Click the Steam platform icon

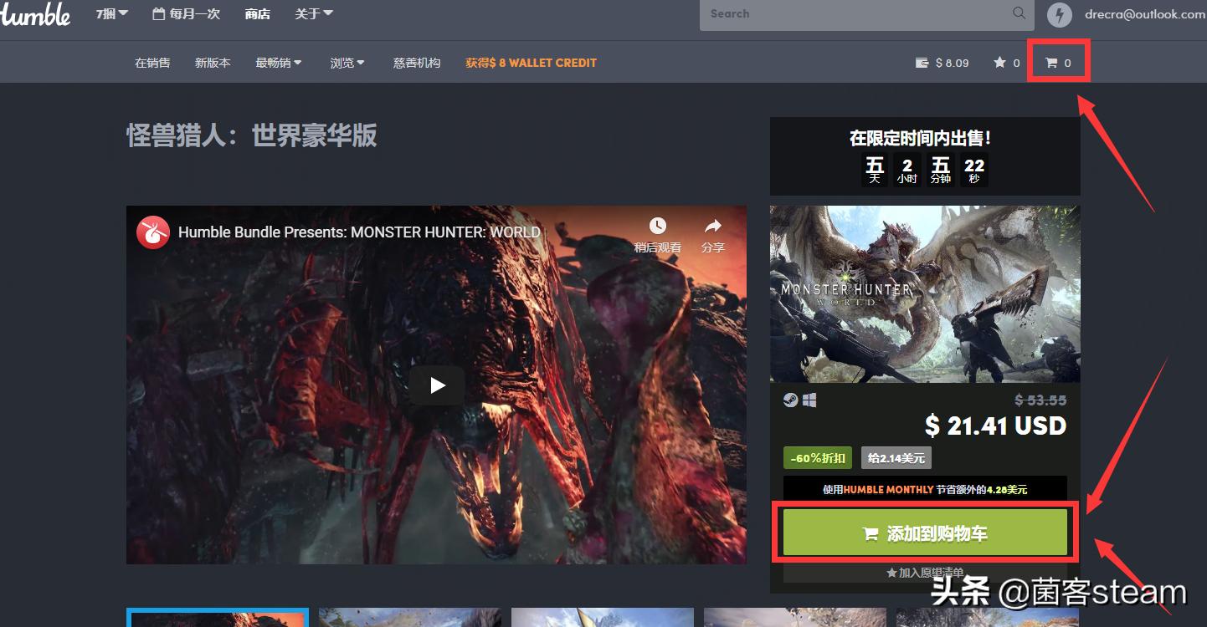pyautogui.click(x=790, y=400)
